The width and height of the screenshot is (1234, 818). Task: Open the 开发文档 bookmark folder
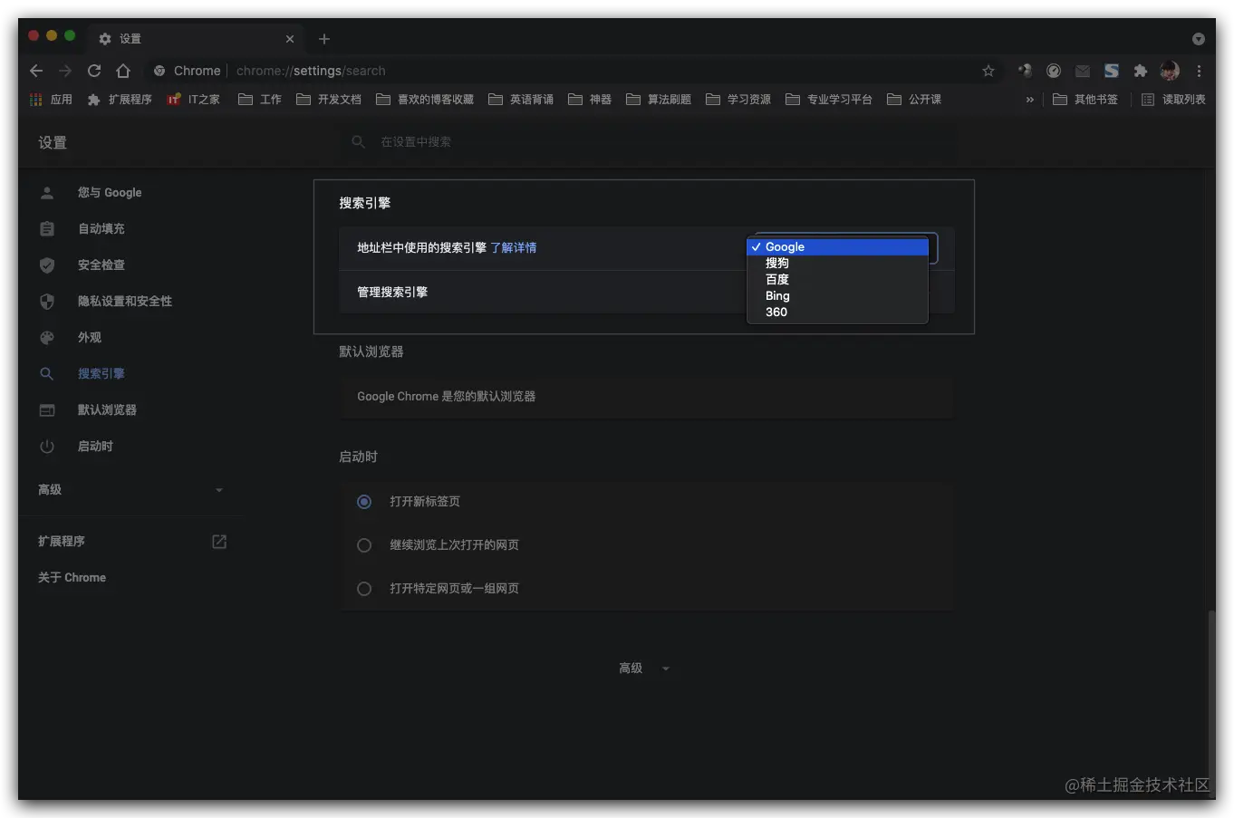(x=329, y=100)
